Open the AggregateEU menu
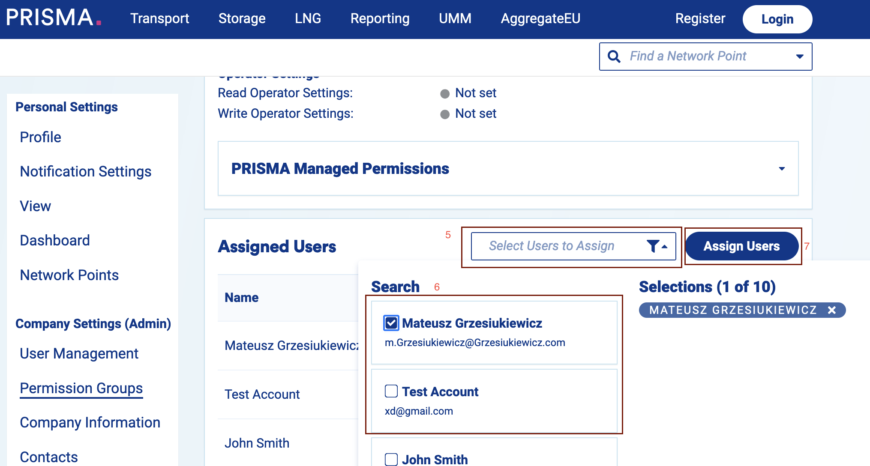 pyautogui.click(x=540, y=18)
